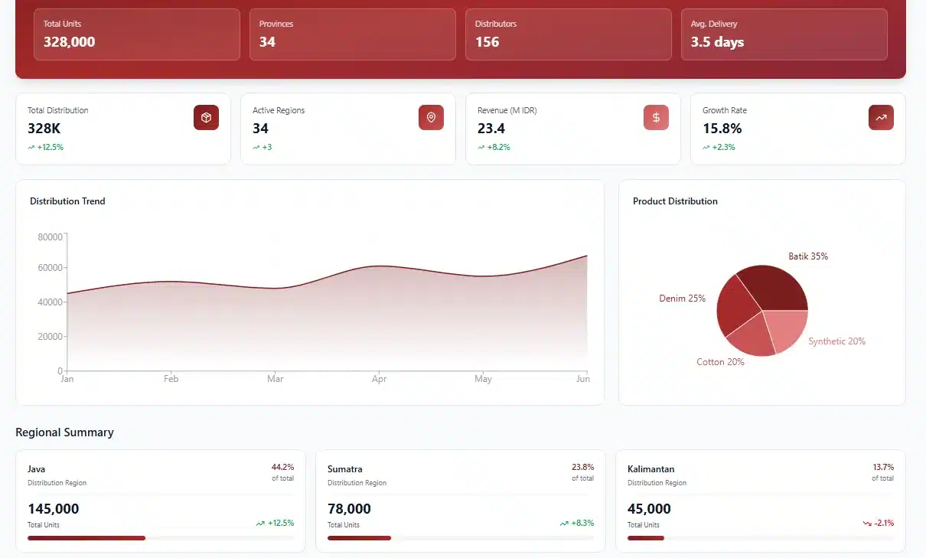Click the map pin icon in Active Regions

(431, 117)
